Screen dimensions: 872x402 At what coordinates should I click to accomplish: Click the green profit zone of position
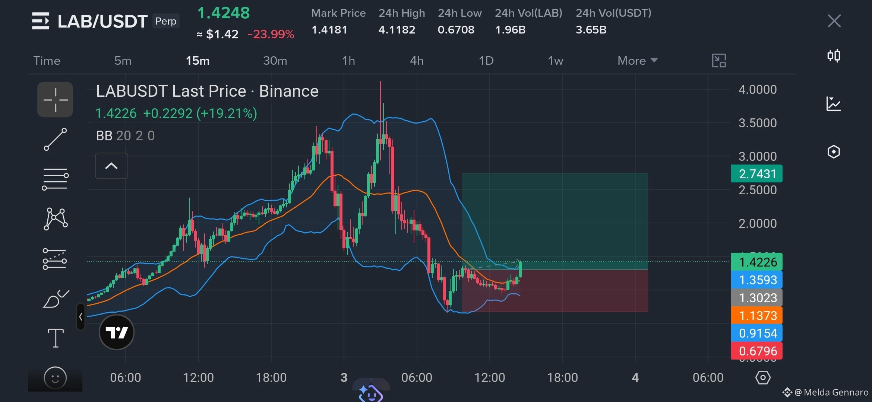click(555, 221)
